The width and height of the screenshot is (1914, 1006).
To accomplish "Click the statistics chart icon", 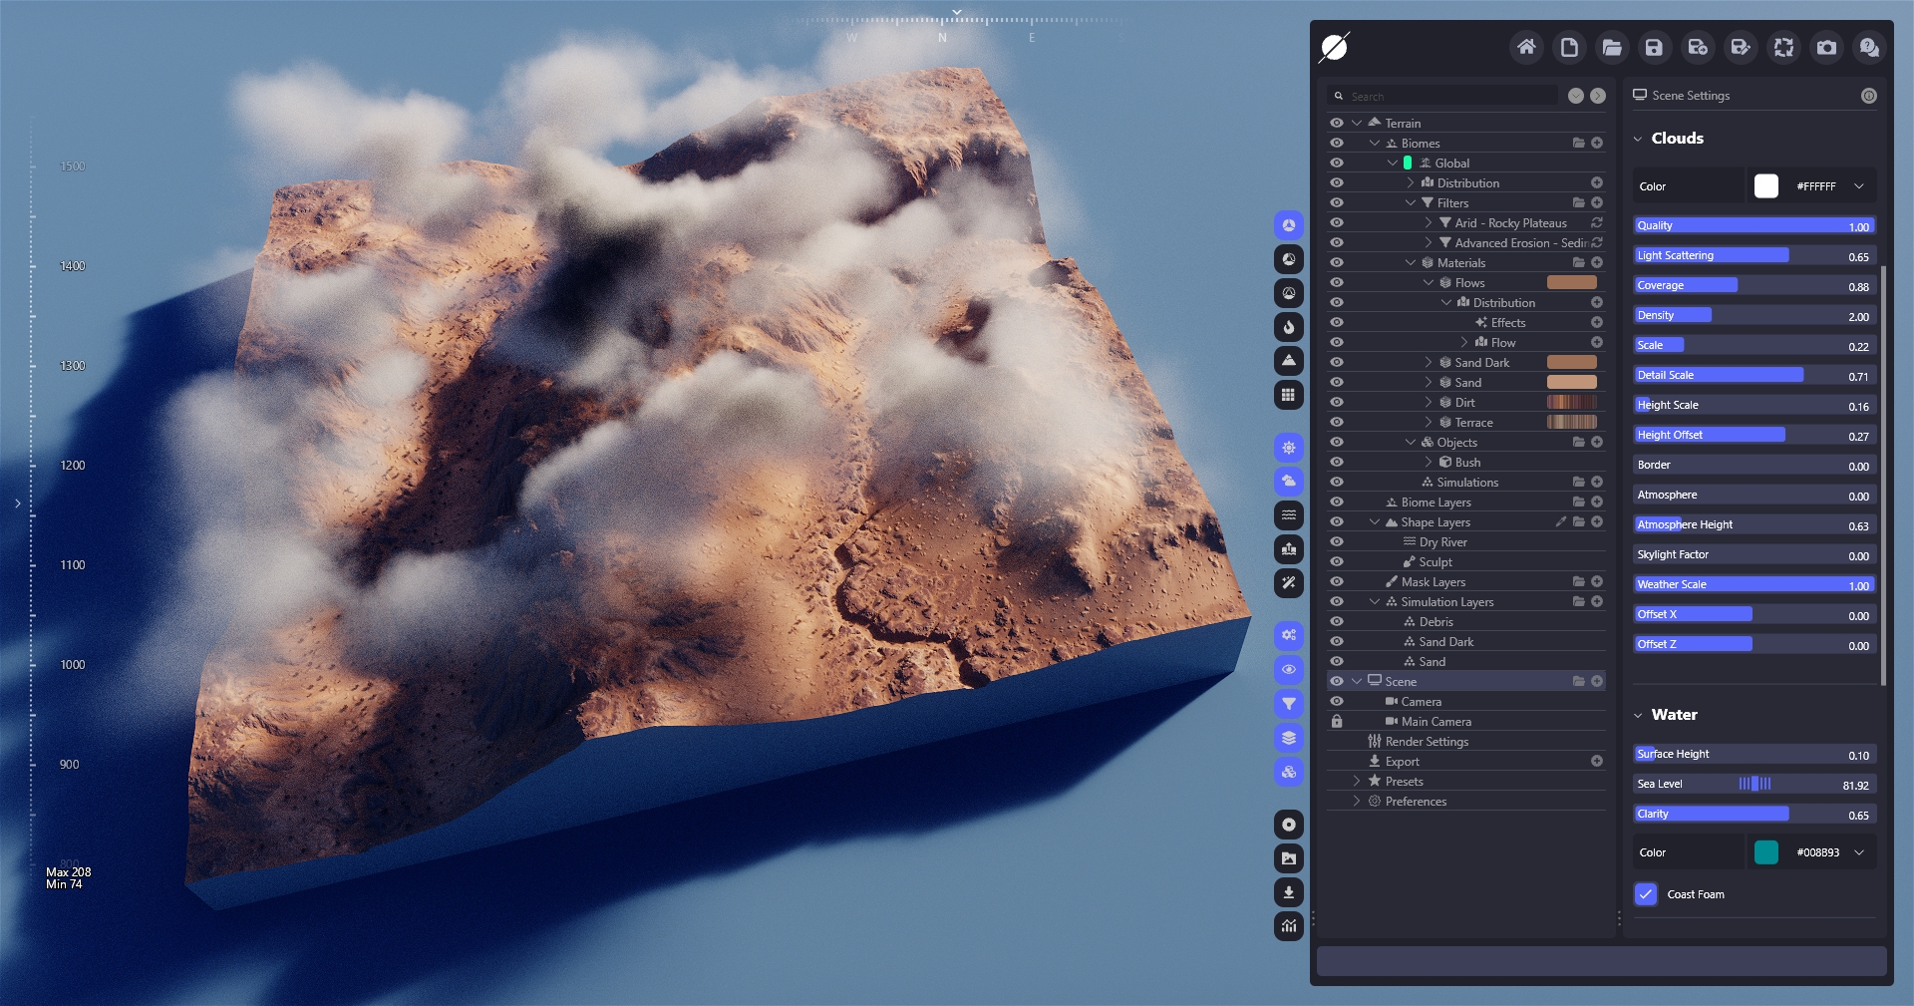I will click(x=1289, y=926).
